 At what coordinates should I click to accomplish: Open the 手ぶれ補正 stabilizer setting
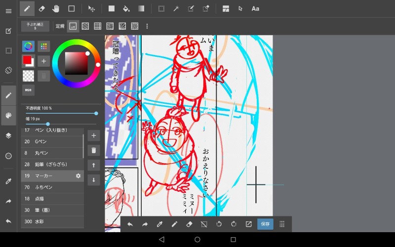tap(35, 26)
